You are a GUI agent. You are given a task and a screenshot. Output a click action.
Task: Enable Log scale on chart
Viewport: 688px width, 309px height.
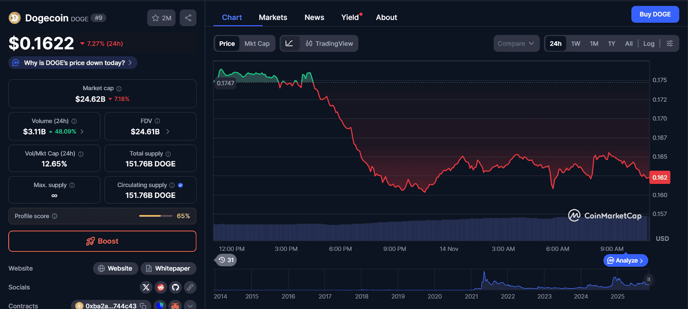tap(648, 43)
